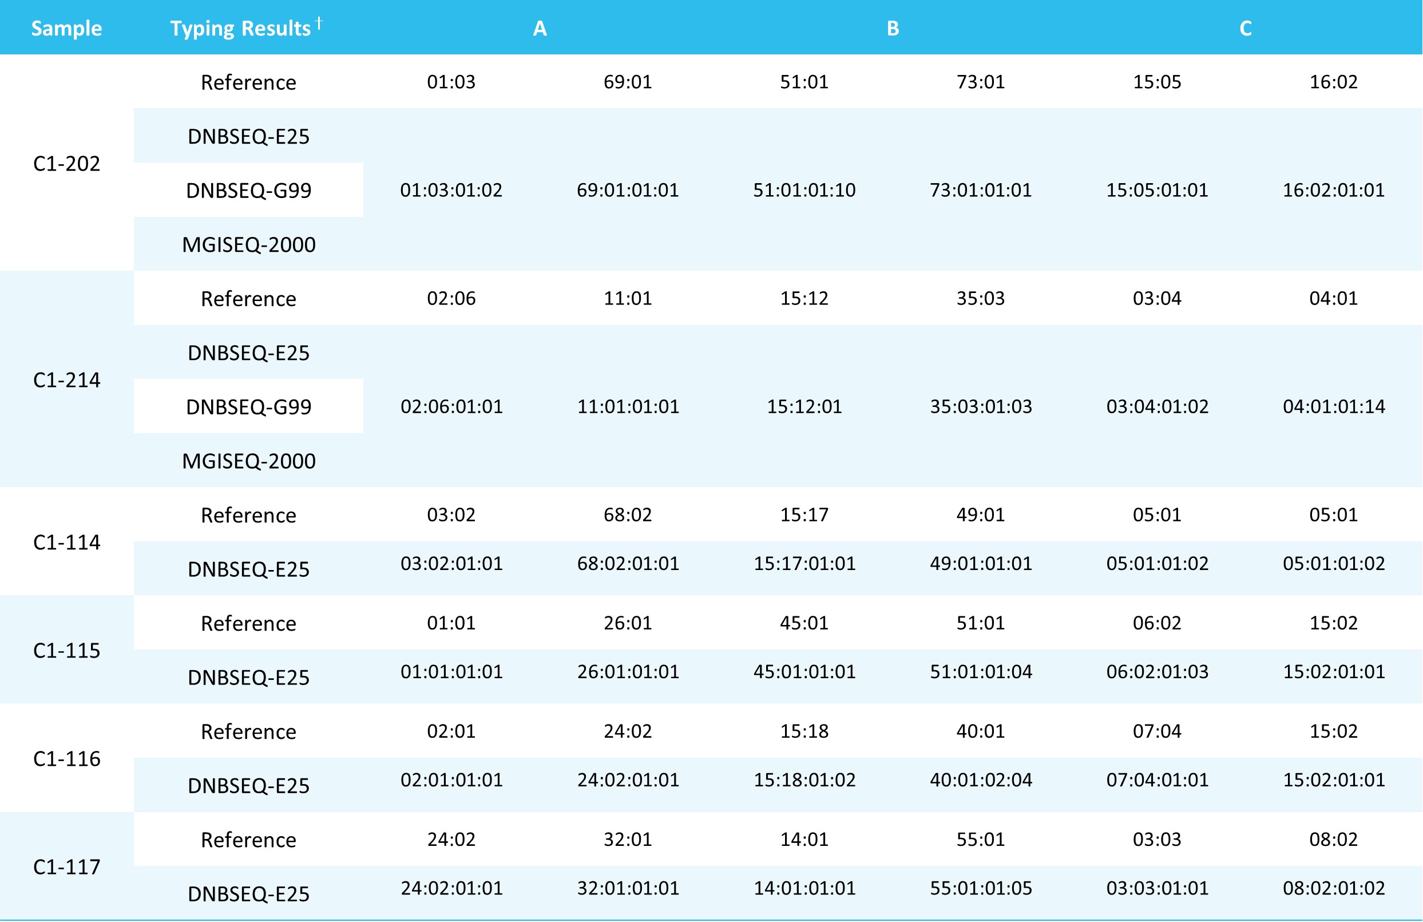This screenshot has height=922, width=1423.
Task: Click the cell 04:01:01:14
Action: [1333, 406]
